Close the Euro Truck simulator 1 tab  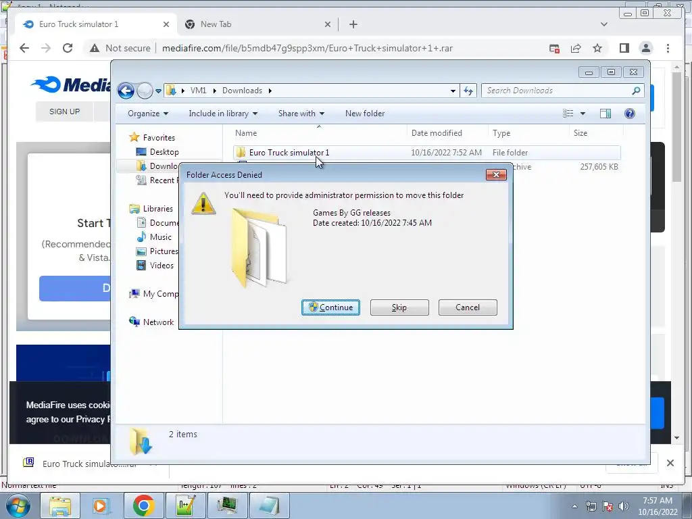(166, 24)
